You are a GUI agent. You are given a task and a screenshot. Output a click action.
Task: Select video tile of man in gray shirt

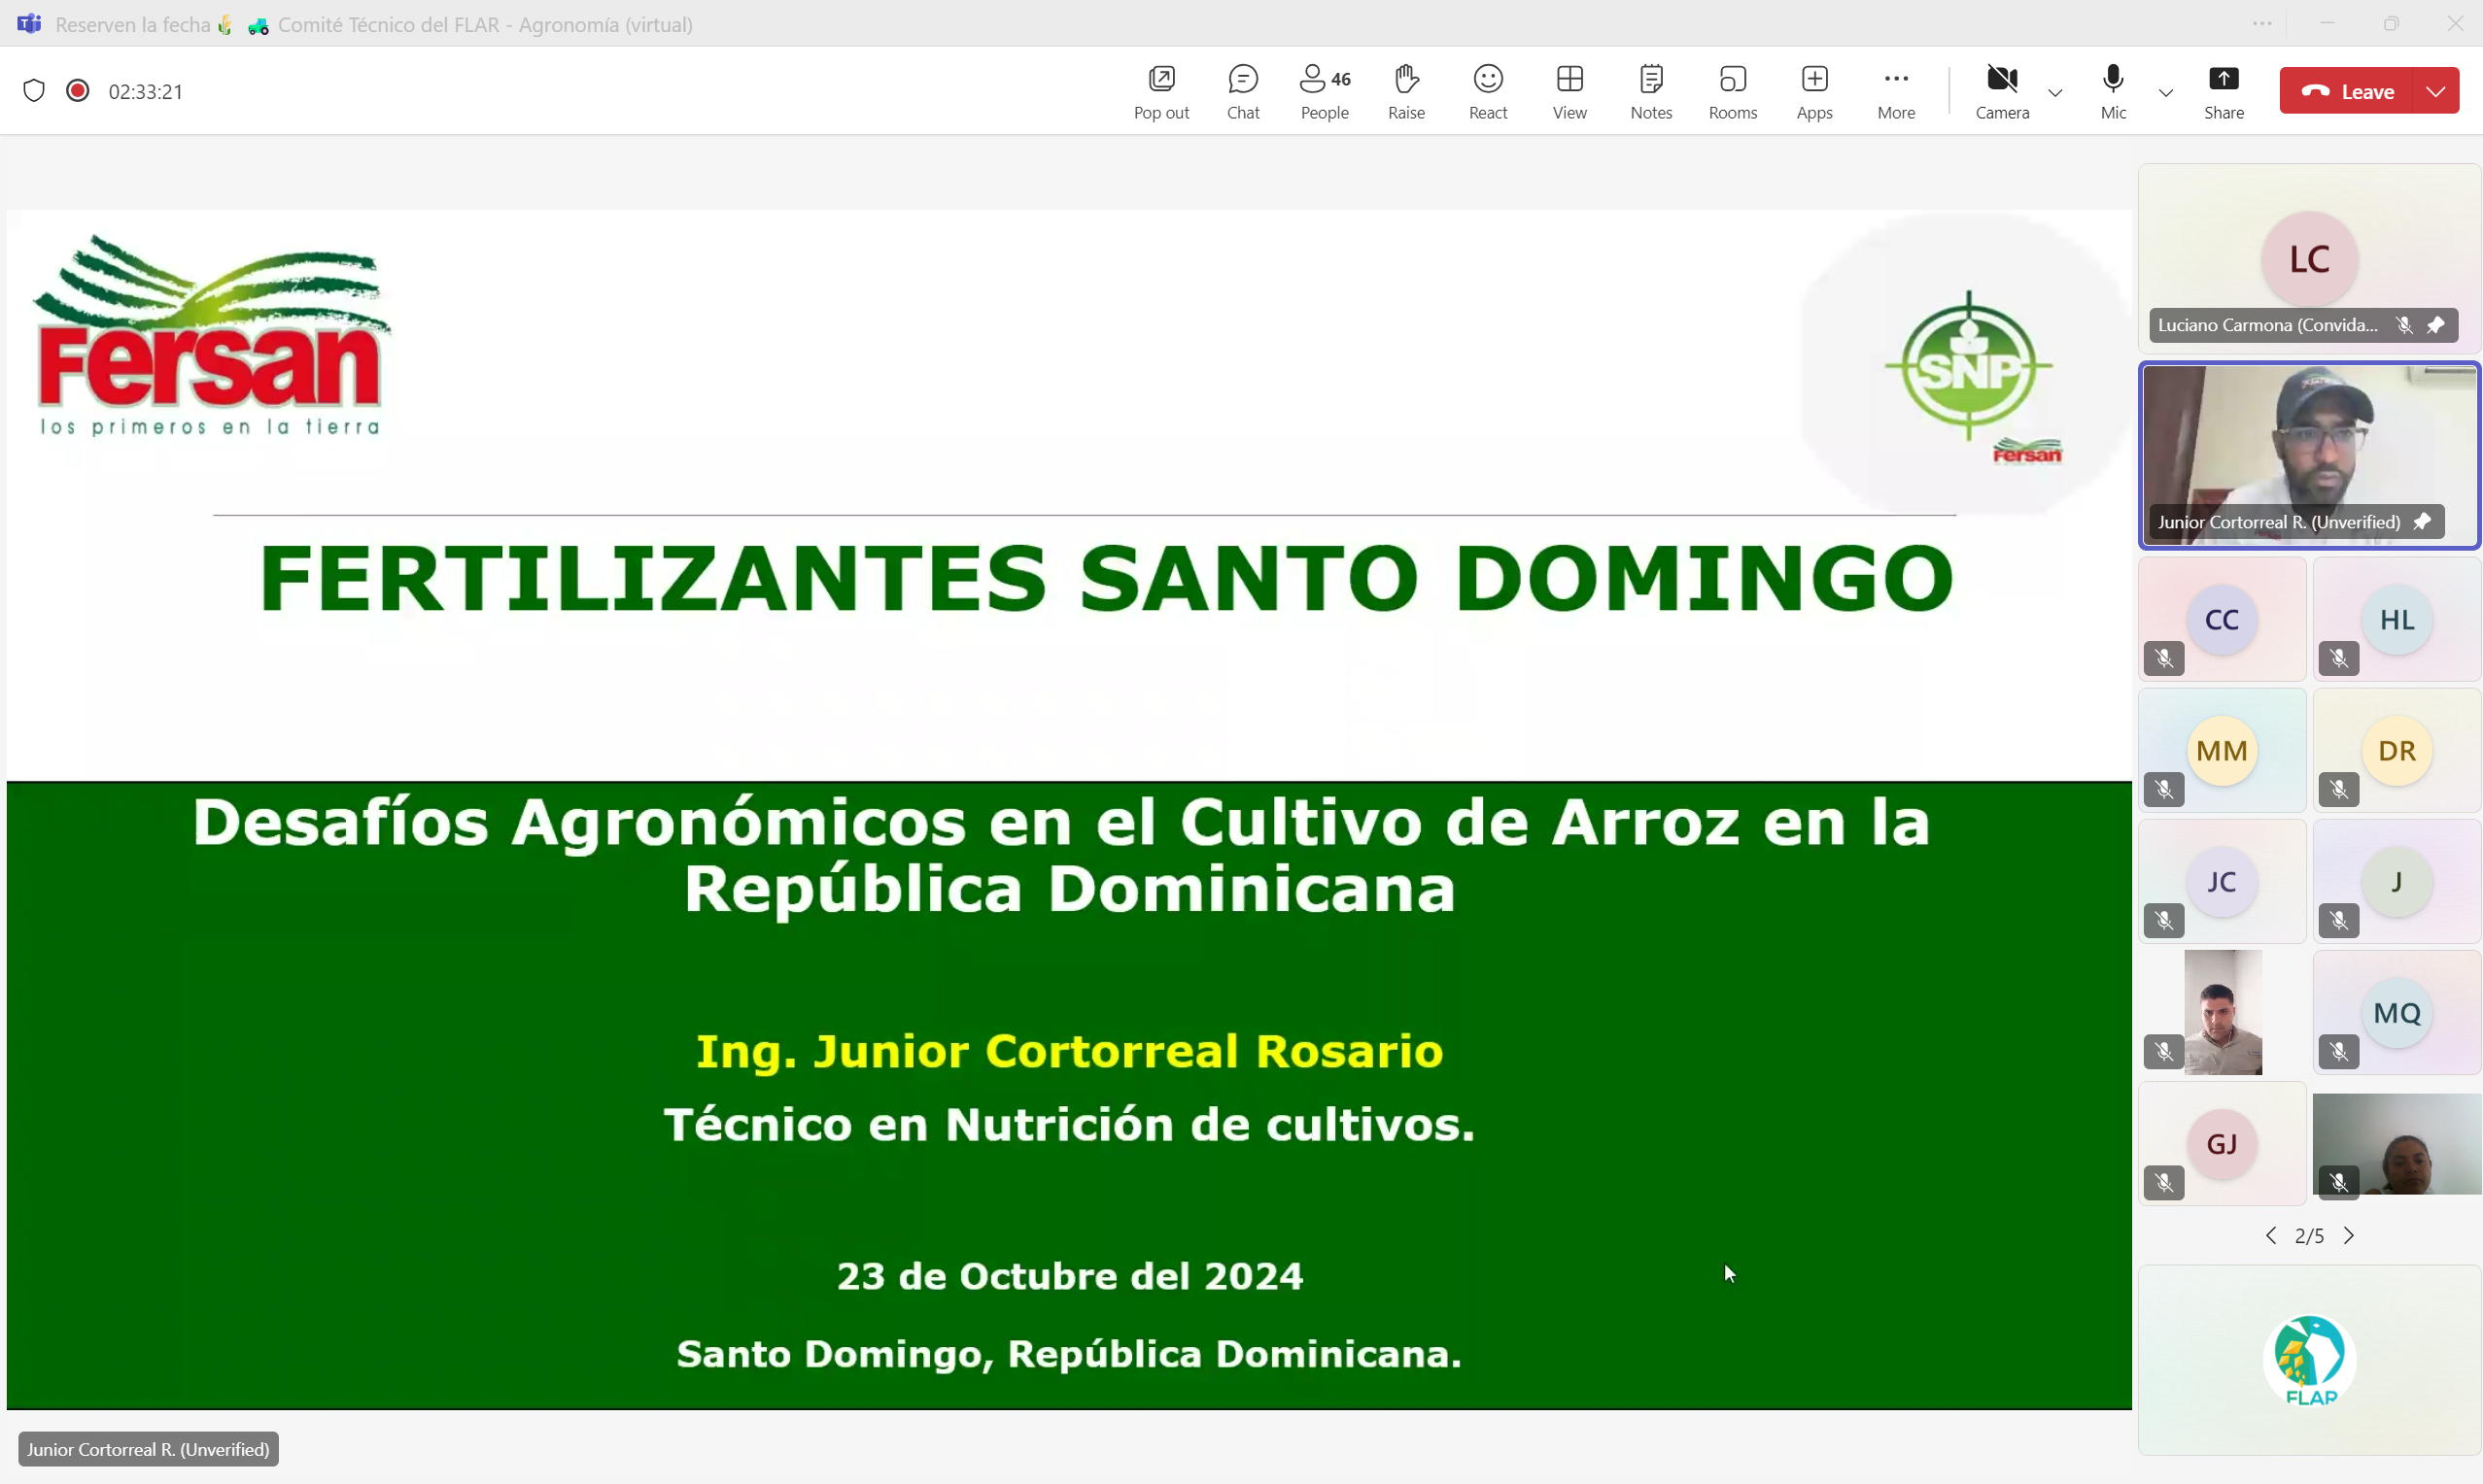[x=2222, y=1013]
